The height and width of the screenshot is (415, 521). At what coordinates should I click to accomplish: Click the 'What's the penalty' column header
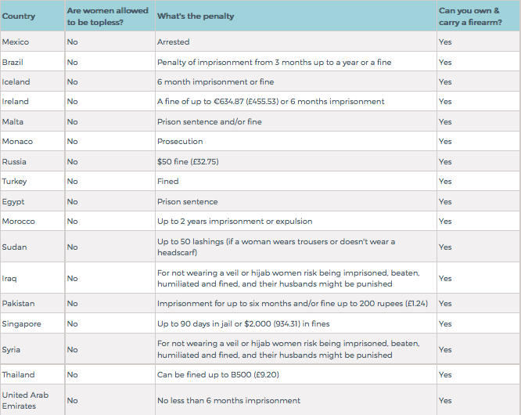(195, 16)
